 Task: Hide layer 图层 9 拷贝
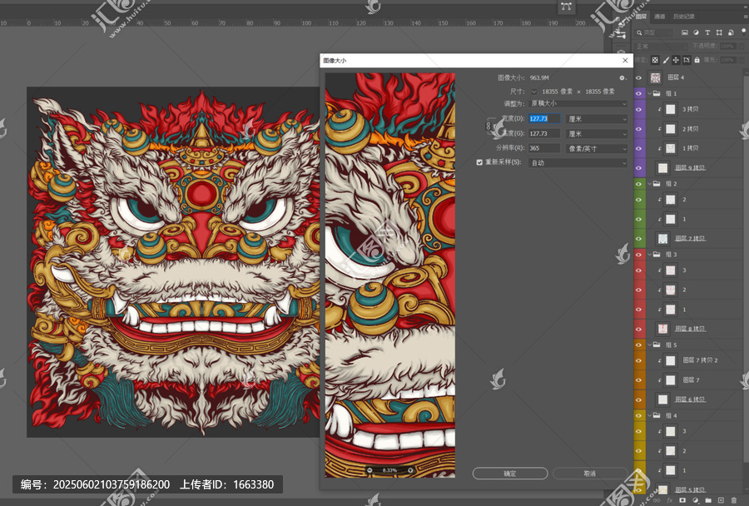point(638,168)
